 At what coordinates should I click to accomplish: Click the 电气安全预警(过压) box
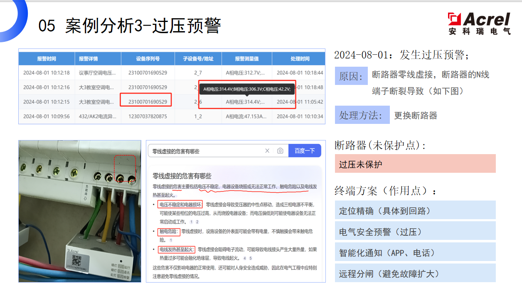415,231
